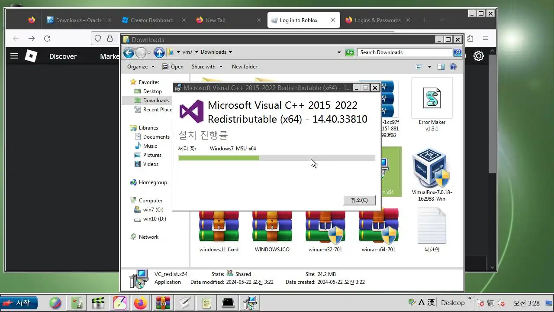Image resolution: width=554 pixels, height=312 pixels.
Task: Select win7 (C:) drive in sidebar
Action: [149, 209]
